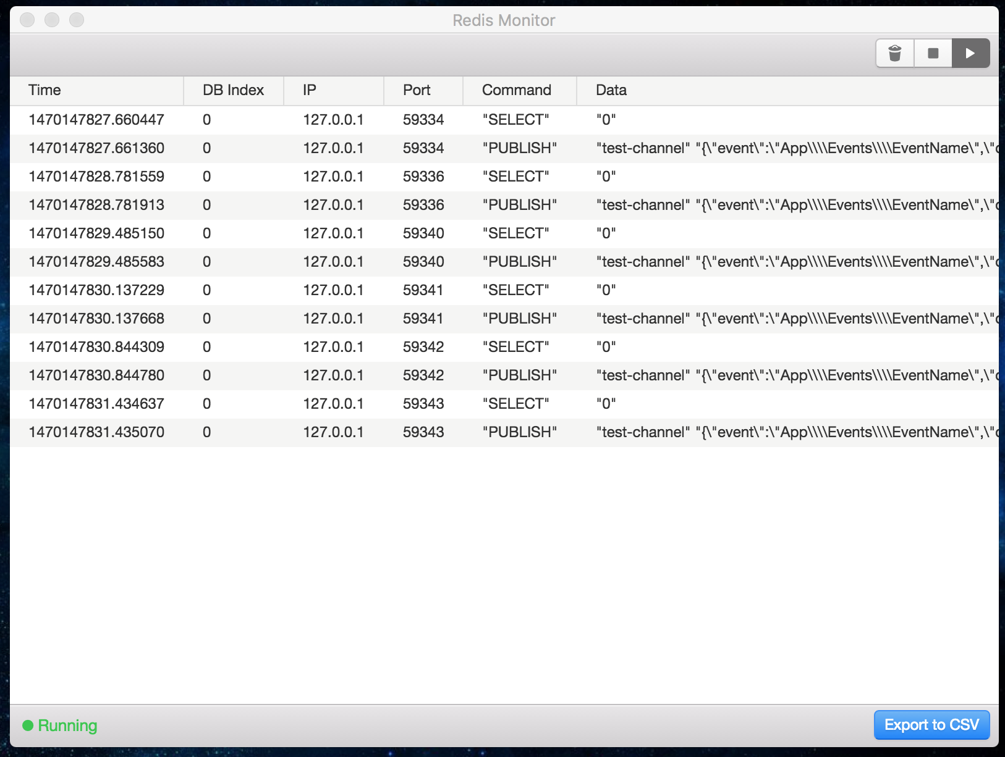Viewport: 1005px width, 757px height.
Task: Select row with time 1470147828.781559
Action: pos(504,177)
